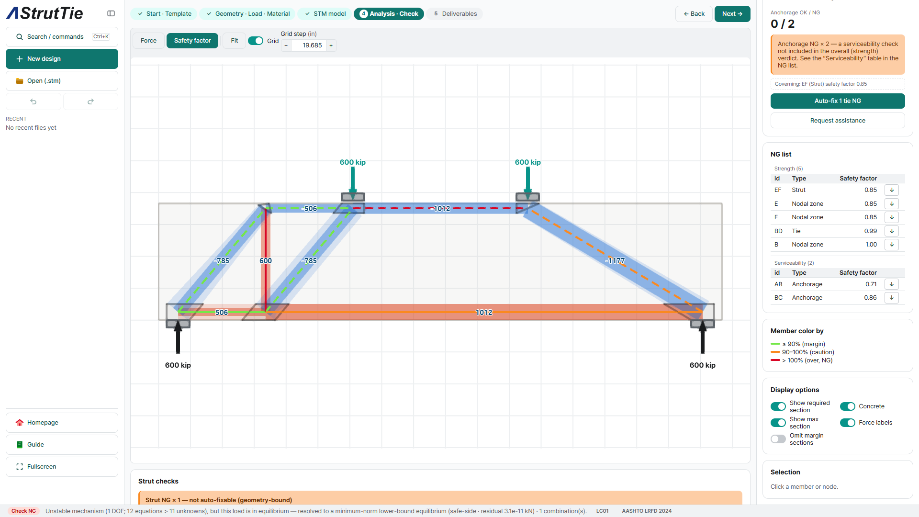
Task: Jump to nodal zone E arrow
Action: point(892,204)
